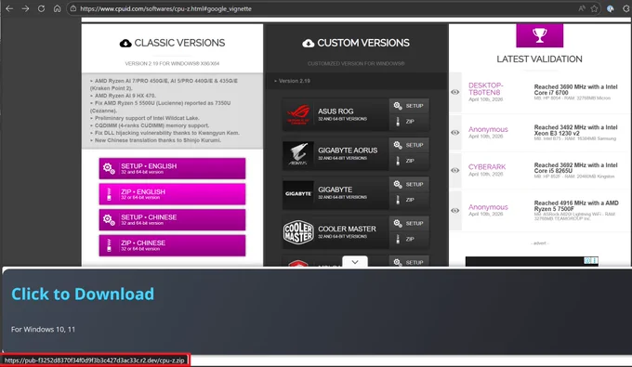Click the Setup • English download button
Viewport: 632px width, 367px height.
coord(172,168)
